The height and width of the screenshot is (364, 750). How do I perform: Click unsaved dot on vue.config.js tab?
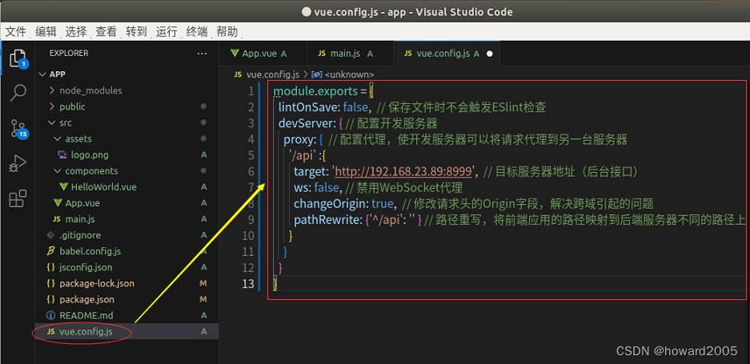tap(489, 54)
